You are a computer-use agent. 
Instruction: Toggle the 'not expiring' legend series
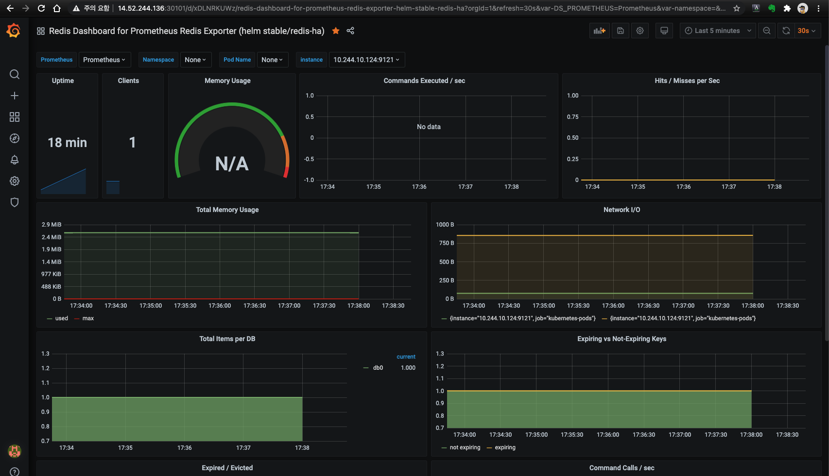pos(465,447)
